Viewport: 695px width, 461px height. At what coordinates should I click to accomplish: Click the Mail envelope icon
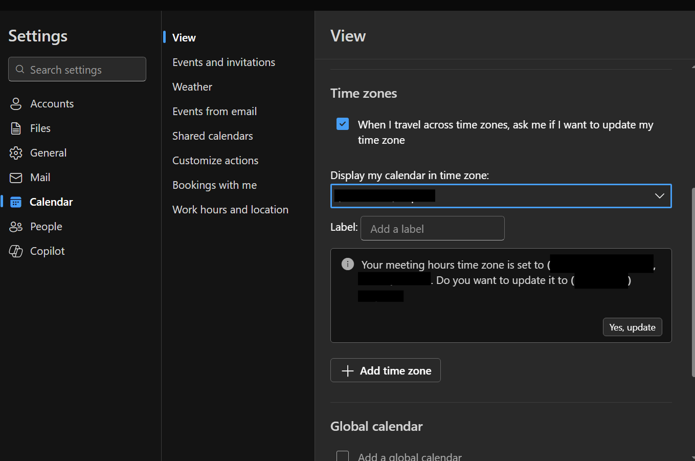15,177
